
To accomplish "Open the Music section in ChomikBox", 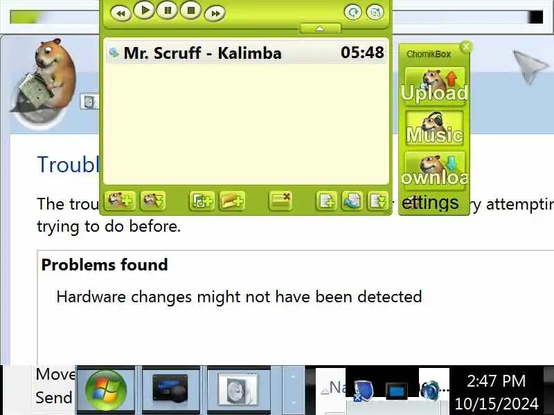I will click(x=435, y=128).
